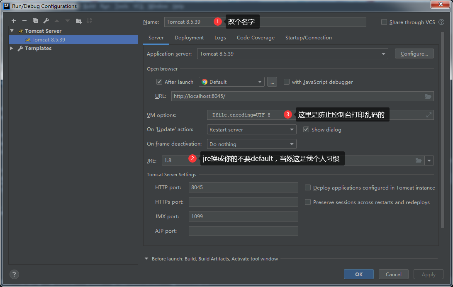Click the browser ellipsis button

coord(272,82)
